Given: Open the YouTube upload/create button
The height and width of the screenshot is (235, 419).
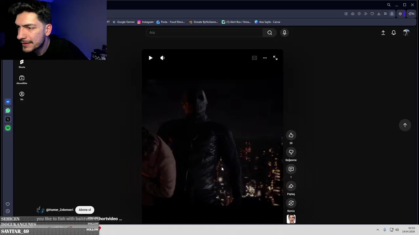Looking at the screenshot, I should (x=383, y=33).
